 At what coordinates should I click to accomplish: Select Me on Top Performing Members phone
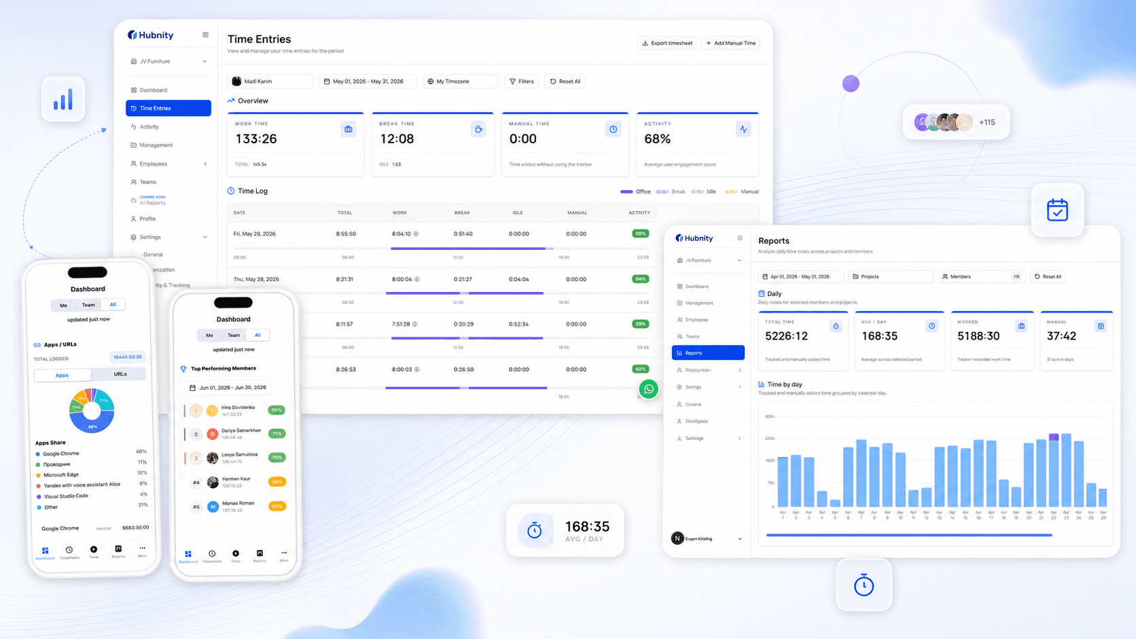coord(209,335)
